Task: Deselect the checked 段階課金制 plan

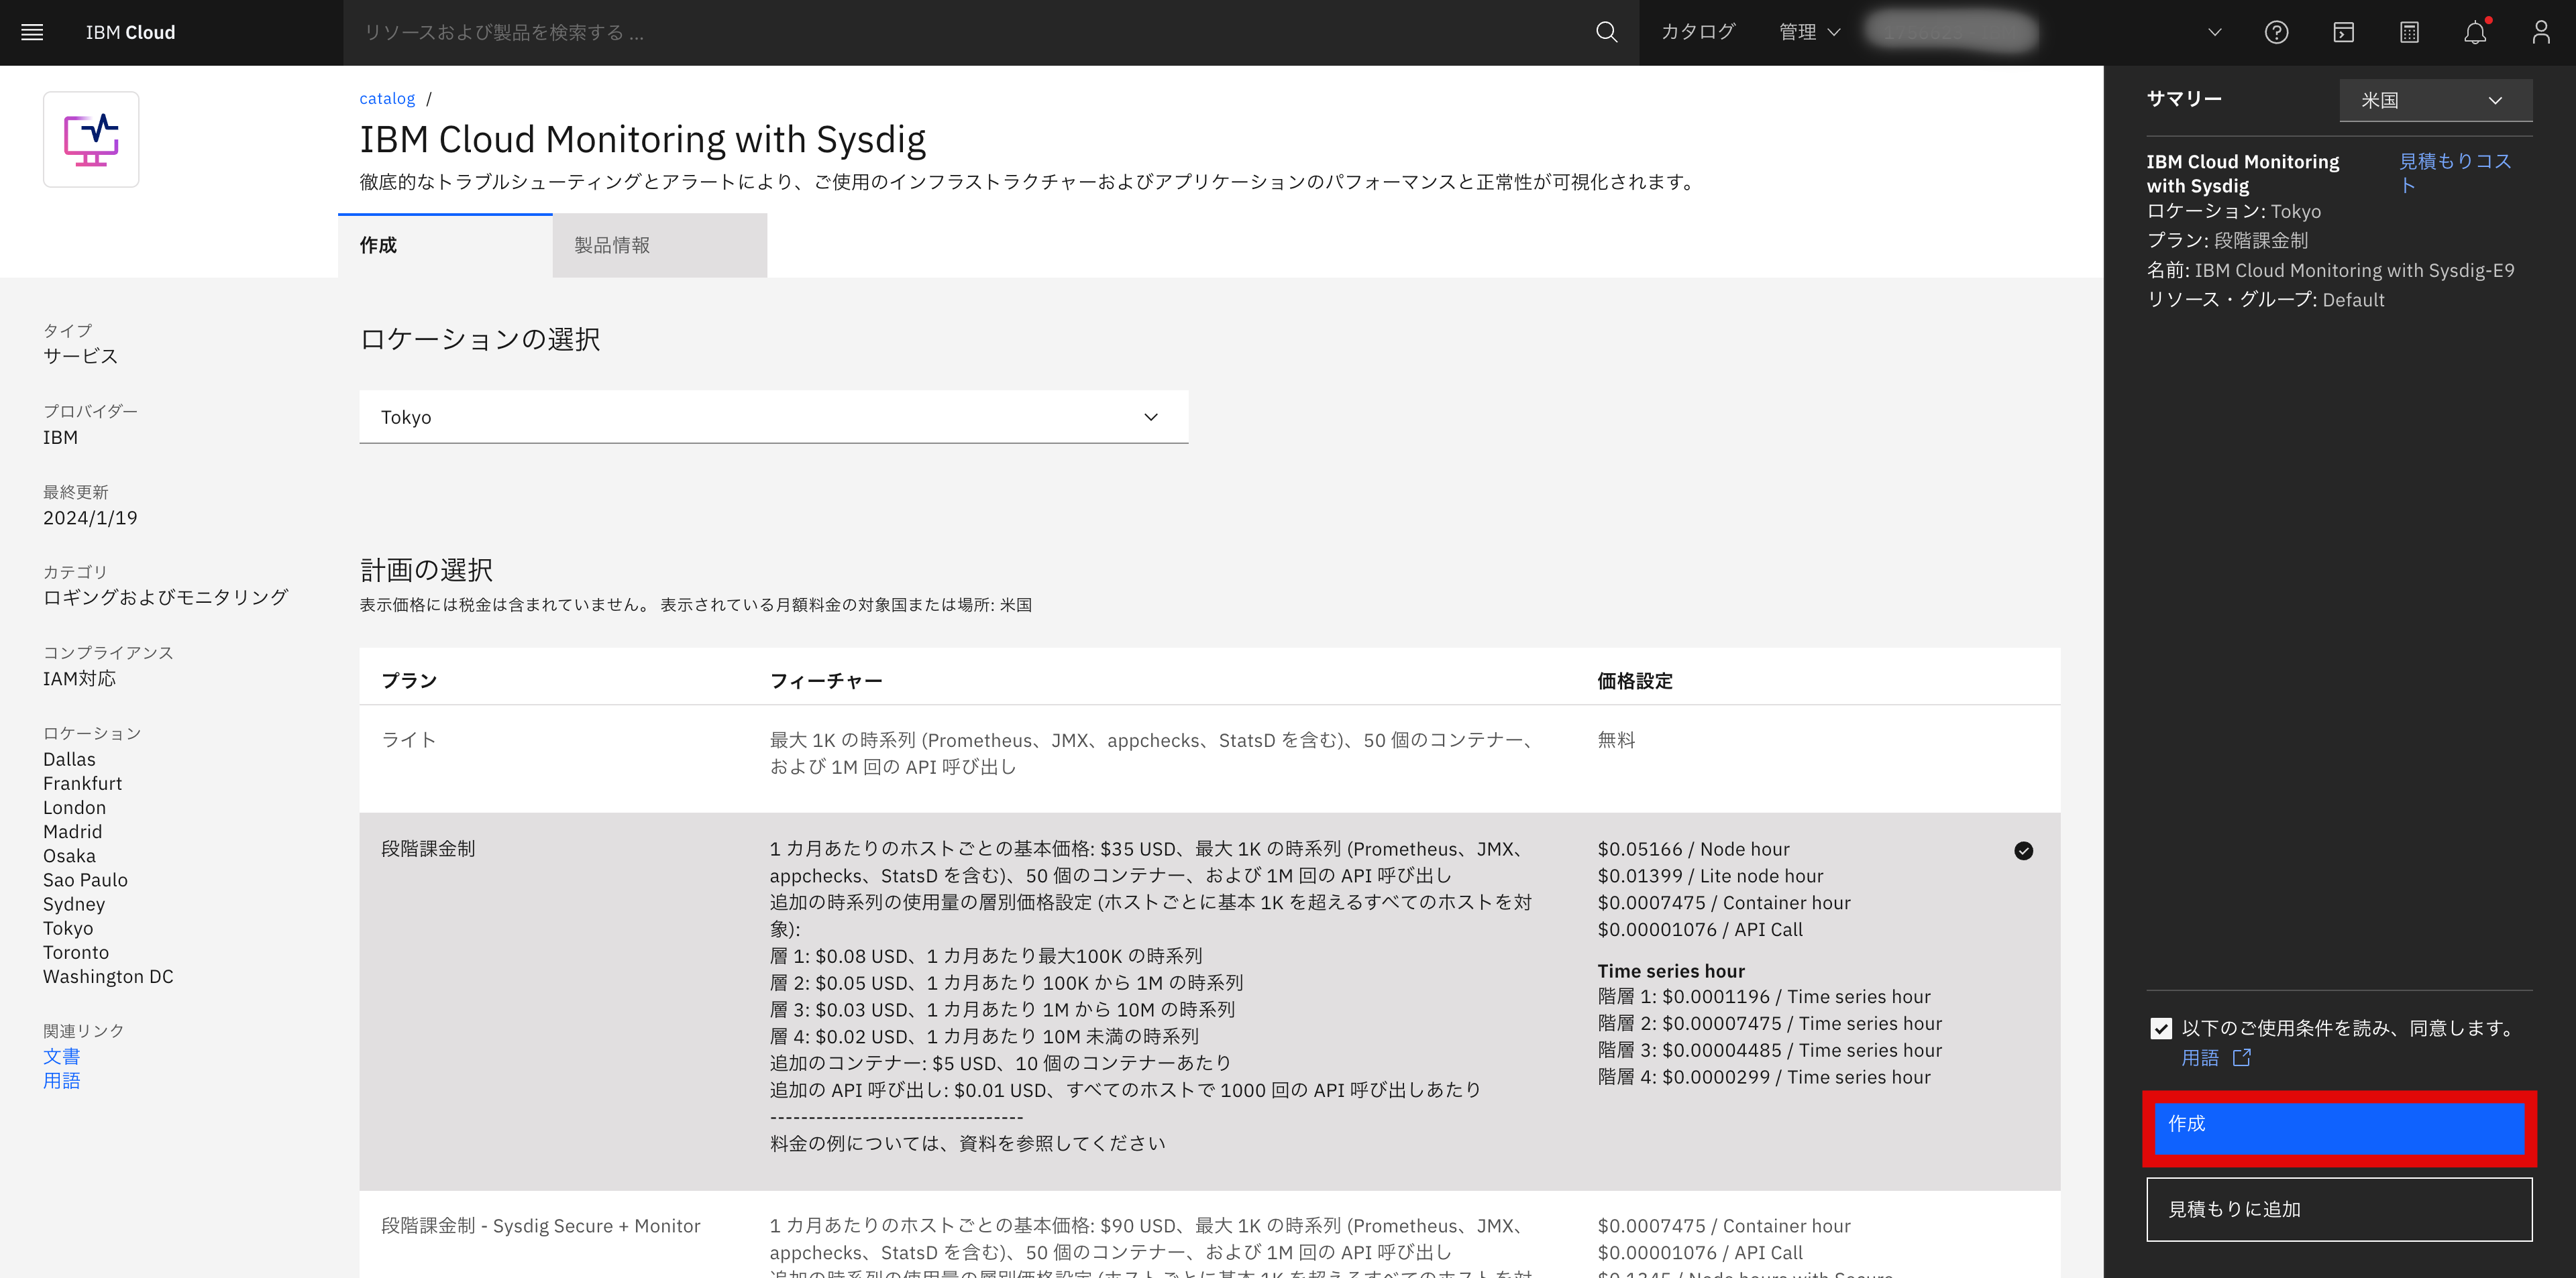Action: tap(2024, 850)
